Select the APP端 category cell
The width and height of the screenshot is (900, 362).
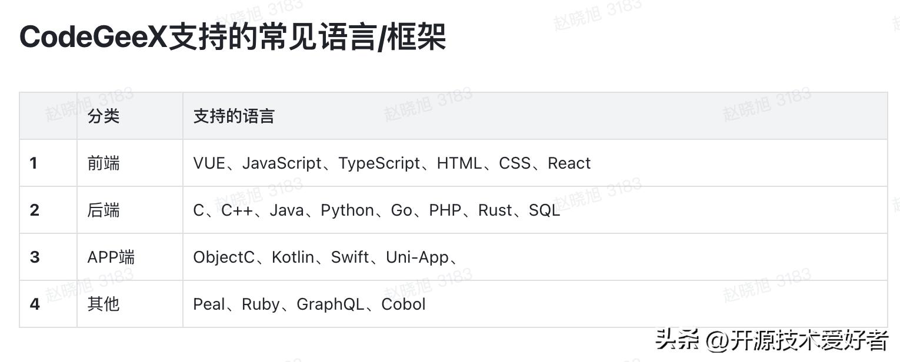coord(111,257)
